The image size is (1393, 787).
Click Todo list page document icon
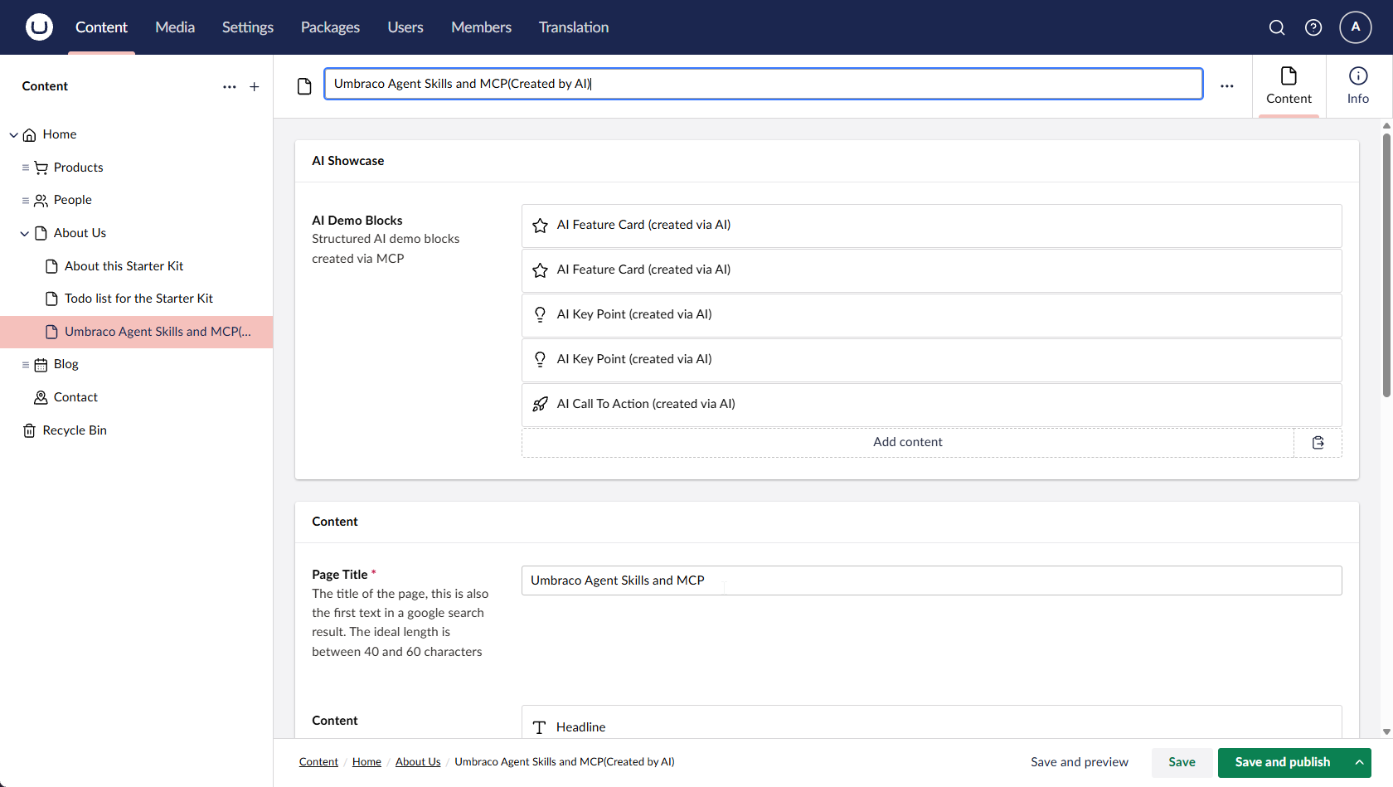pos(51,299)
